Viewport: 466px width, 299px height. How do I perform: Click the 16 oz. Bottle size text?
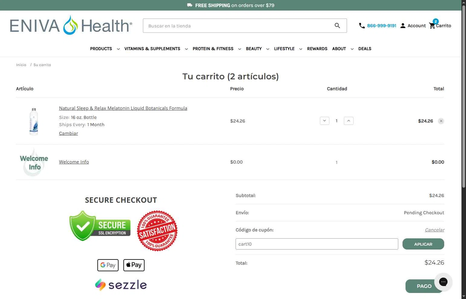[x=84, y=117]
